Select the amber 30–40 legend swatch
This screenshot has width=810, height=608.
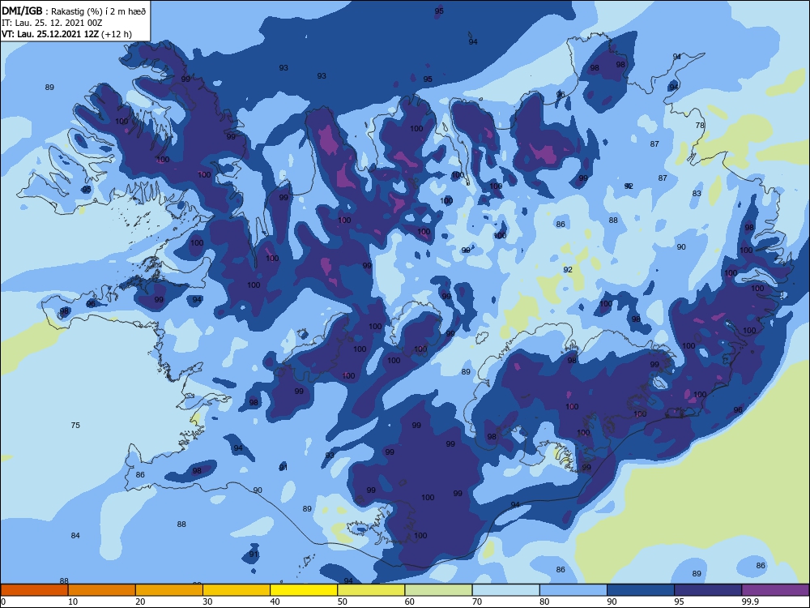pyautogui.click(x=237, y=590)
